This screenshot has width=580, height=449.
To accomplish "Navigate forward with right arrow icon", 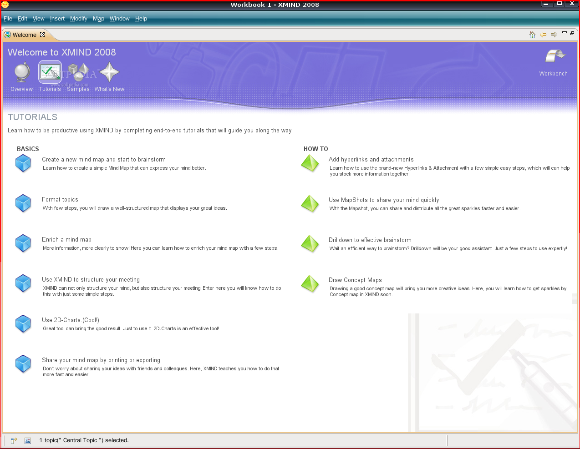I will pyautogui.click(x=554, y=35).
